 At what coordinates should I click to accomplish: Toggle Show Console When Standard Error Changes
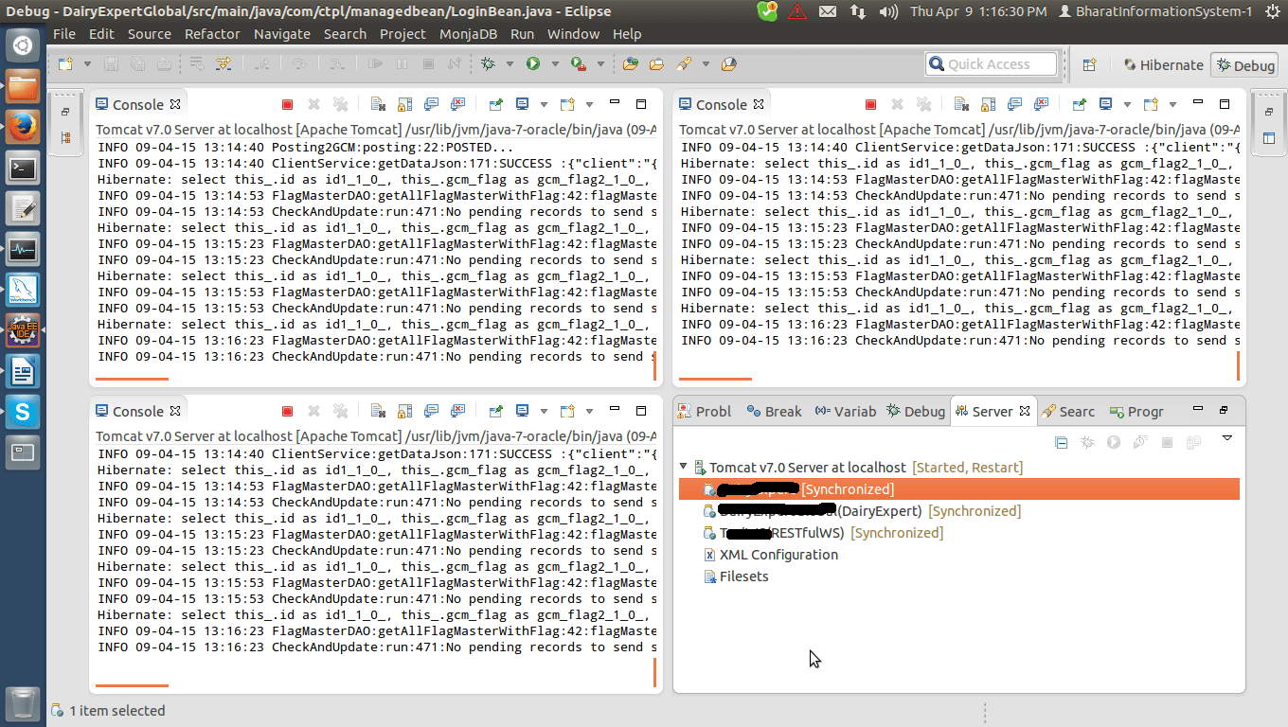coord(460,104)
